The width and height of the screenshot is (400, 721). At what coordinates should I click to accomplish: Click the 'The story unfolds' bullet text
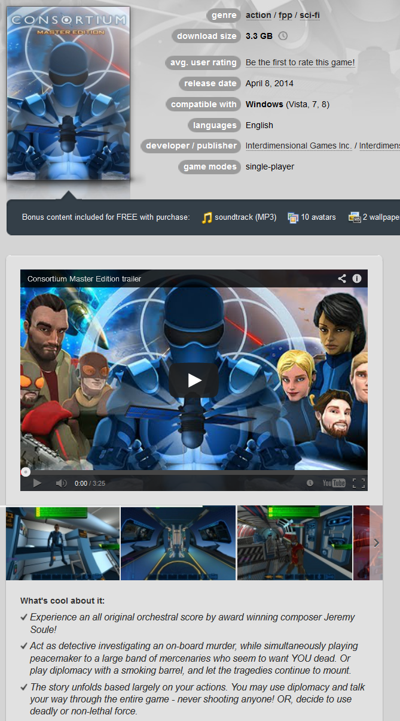197,699
